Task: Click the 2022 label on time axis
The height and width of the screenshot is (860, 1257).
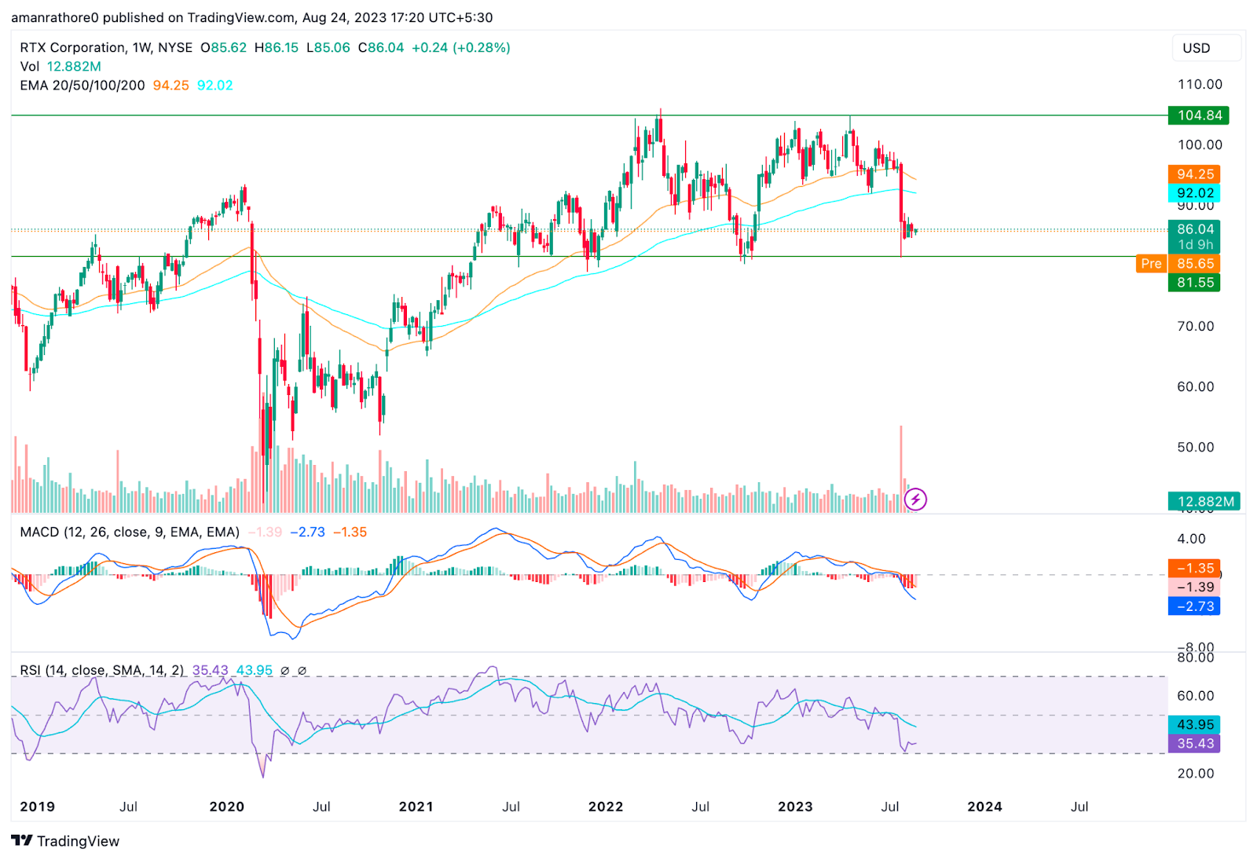Action: [x=606, y=807]
